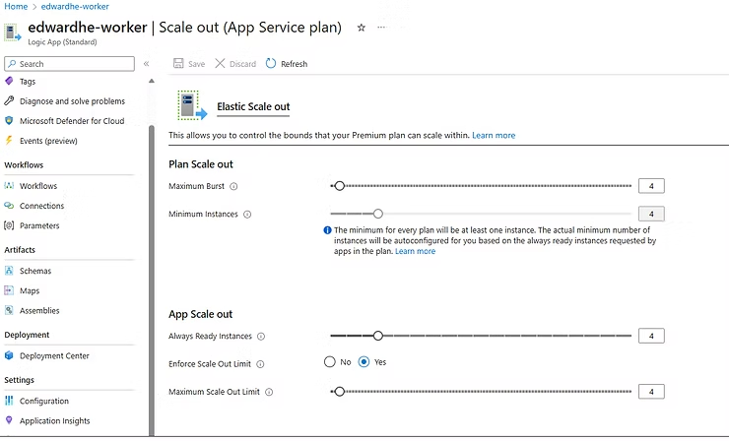Click the Events lightning bolt icon
Viewport: 729px width, 441px height.
click(x=9, y=141)
